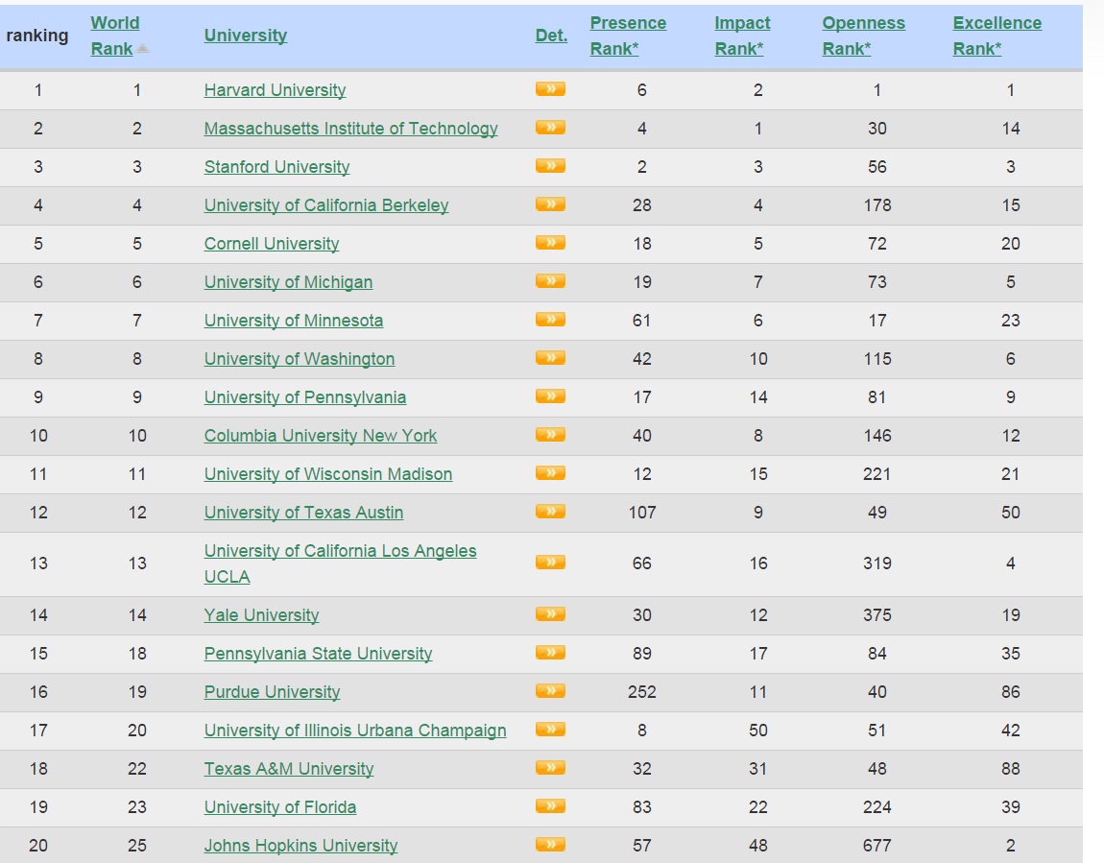This screenshot has width=1104, height=863.
Task: Open details icon for University of Washington
Action: pos(550,358)
